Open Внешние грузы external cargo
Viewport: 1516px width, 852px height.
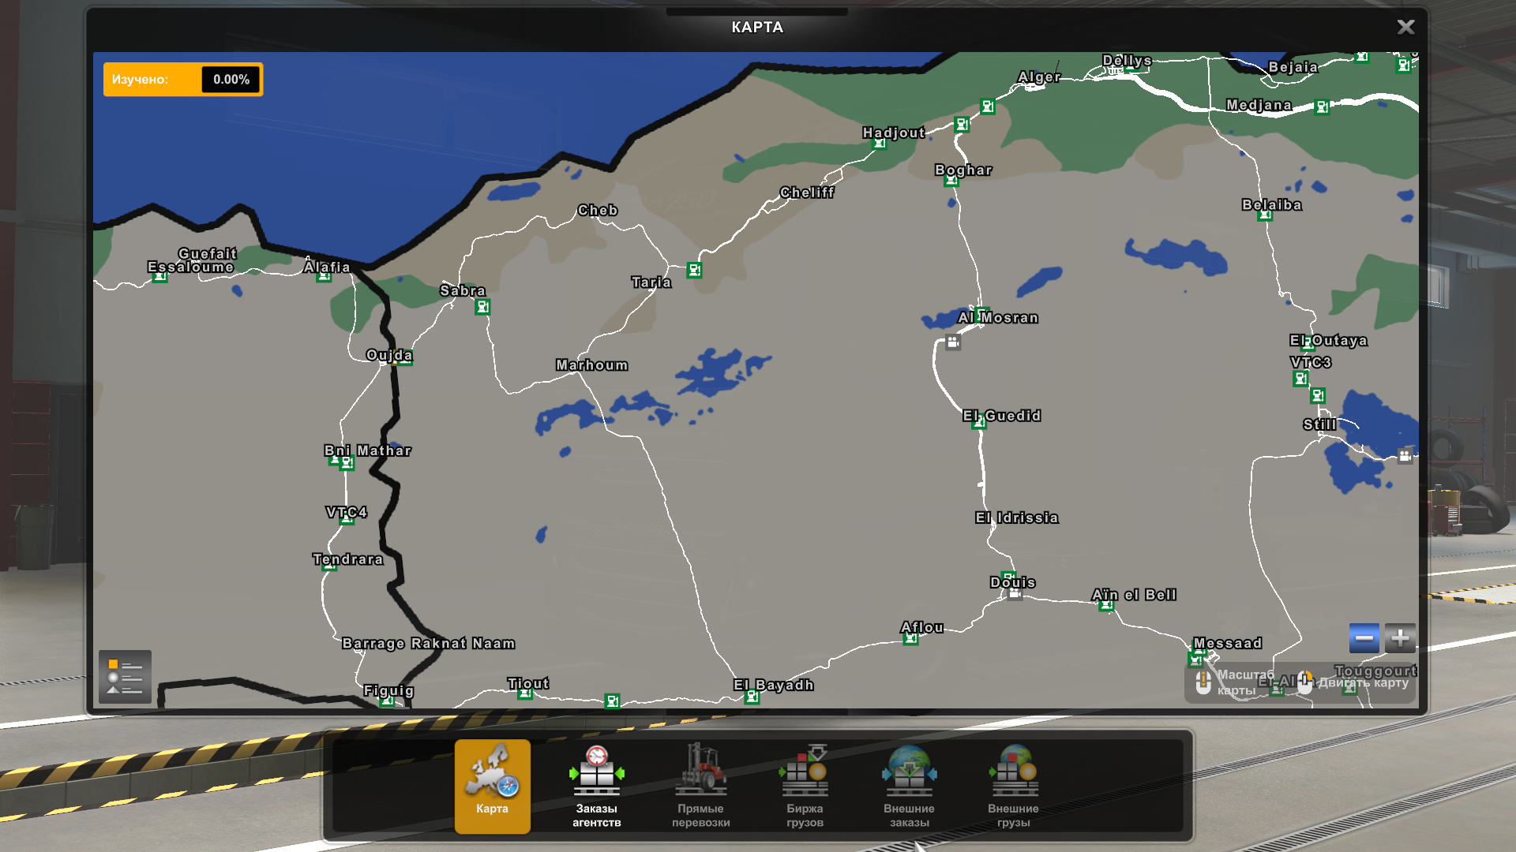[x=1013, y=786]
